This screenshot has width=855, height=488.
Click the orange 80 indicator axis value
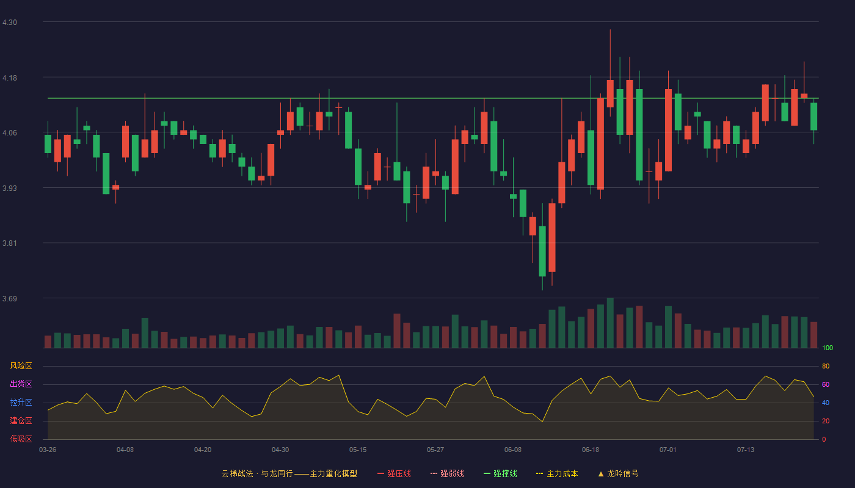tap(826, 366)
